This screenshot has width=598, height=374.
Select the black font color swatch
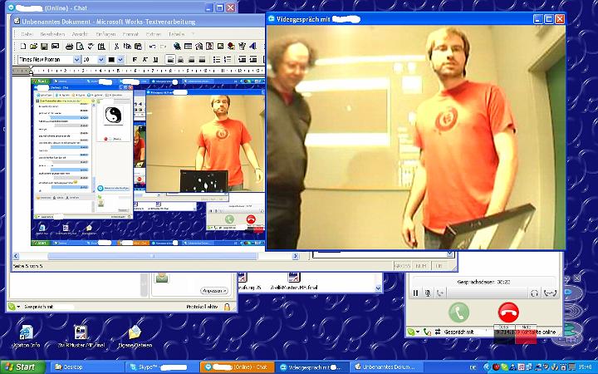(111, 60)
